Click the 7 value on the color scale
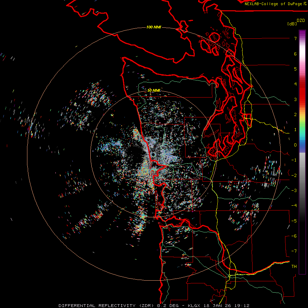This screenshot has width=308, height=308. pos(295,38)
